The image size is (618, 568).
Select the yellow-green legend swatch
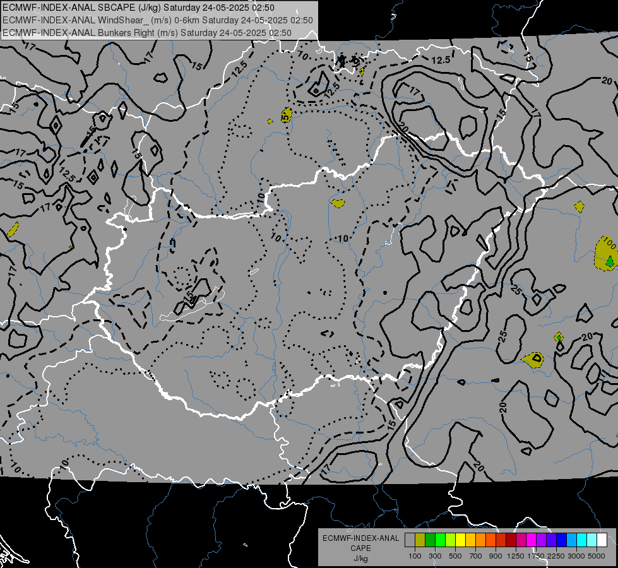451,540
